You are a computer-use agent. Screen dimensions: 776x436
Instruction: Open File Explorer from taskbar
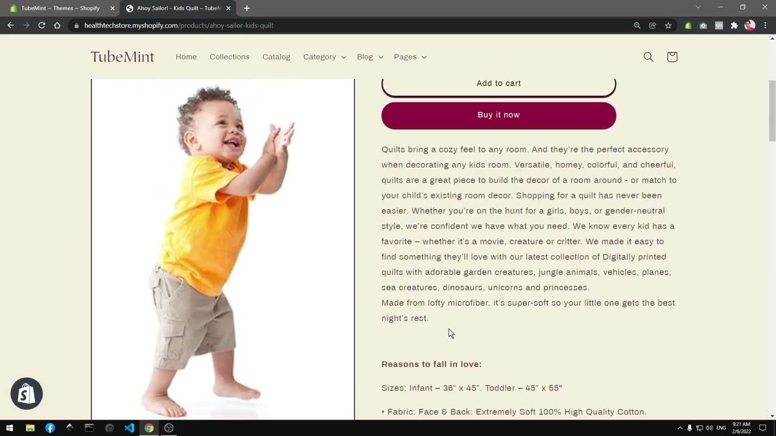[30, 428]
